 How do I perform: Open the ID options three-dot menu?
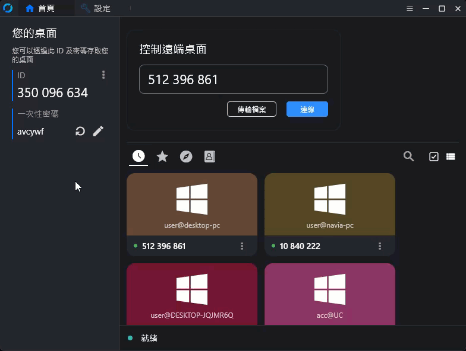click(103, 75)
